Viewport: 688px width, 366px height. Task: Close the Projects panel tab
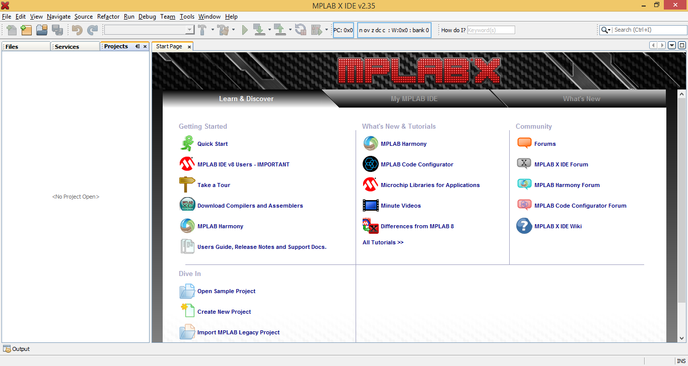145,46
